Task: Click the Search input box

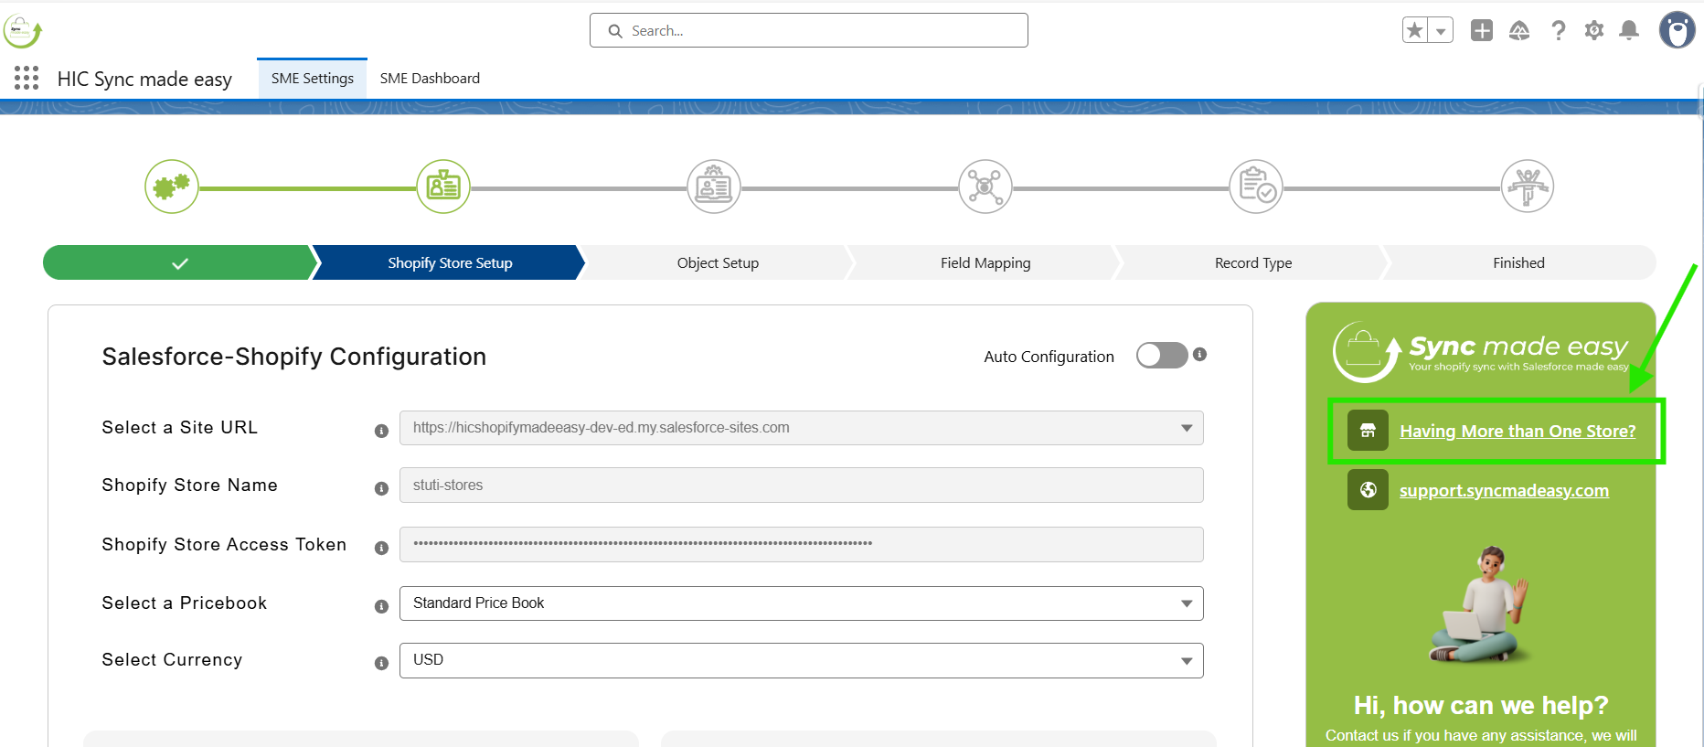Action: click(809, 30)
